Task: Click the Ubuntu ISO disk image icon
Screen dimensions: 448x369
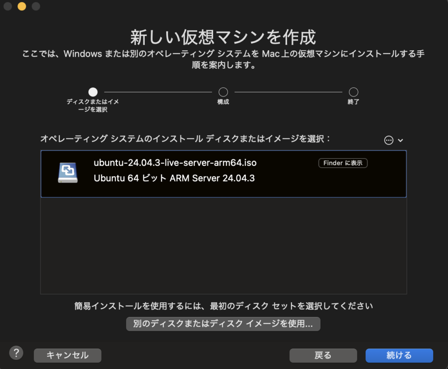Action: (68, 173)
